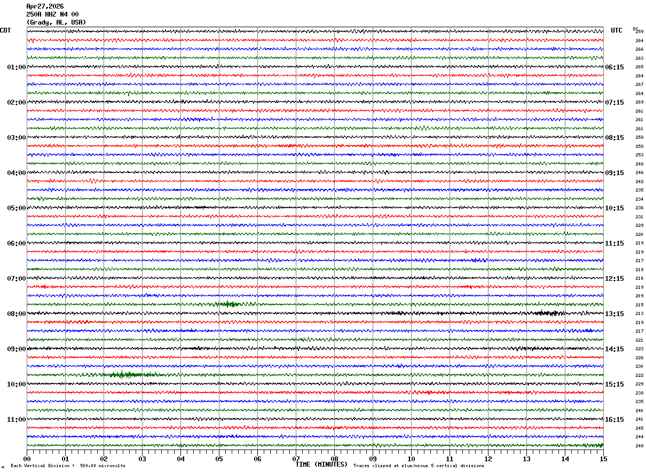Pick the DC offset value 234
The height and width of the screenshot is (473, 646).
639,199
